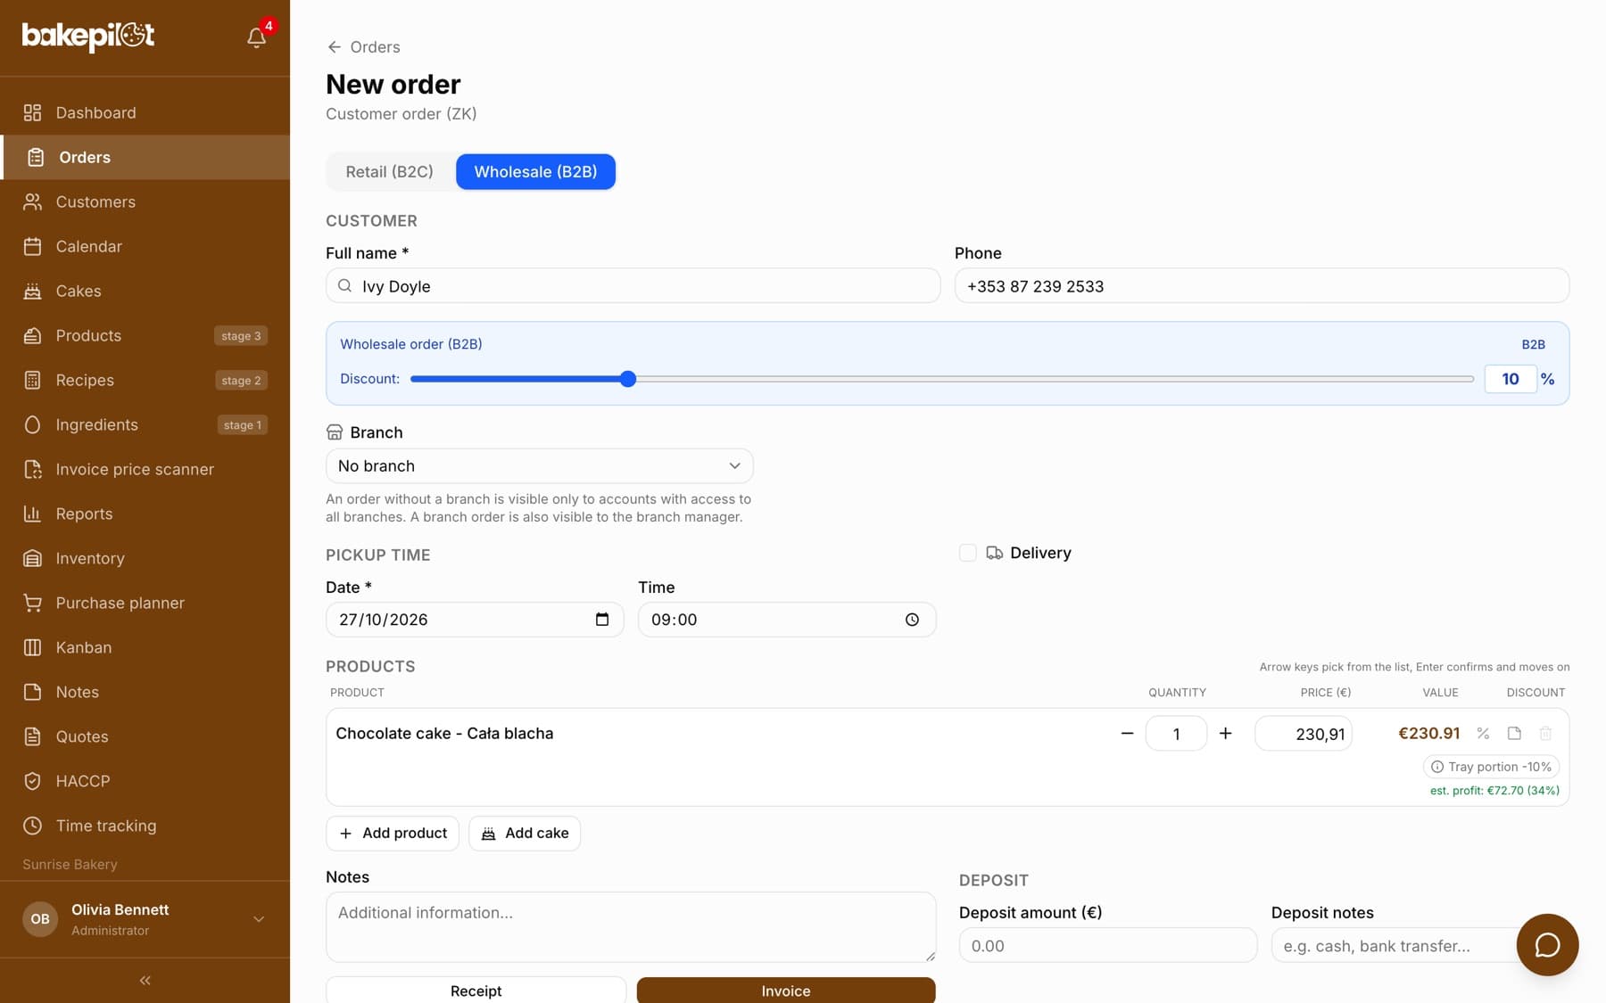Click the Add cake button

tap(525, 833)
